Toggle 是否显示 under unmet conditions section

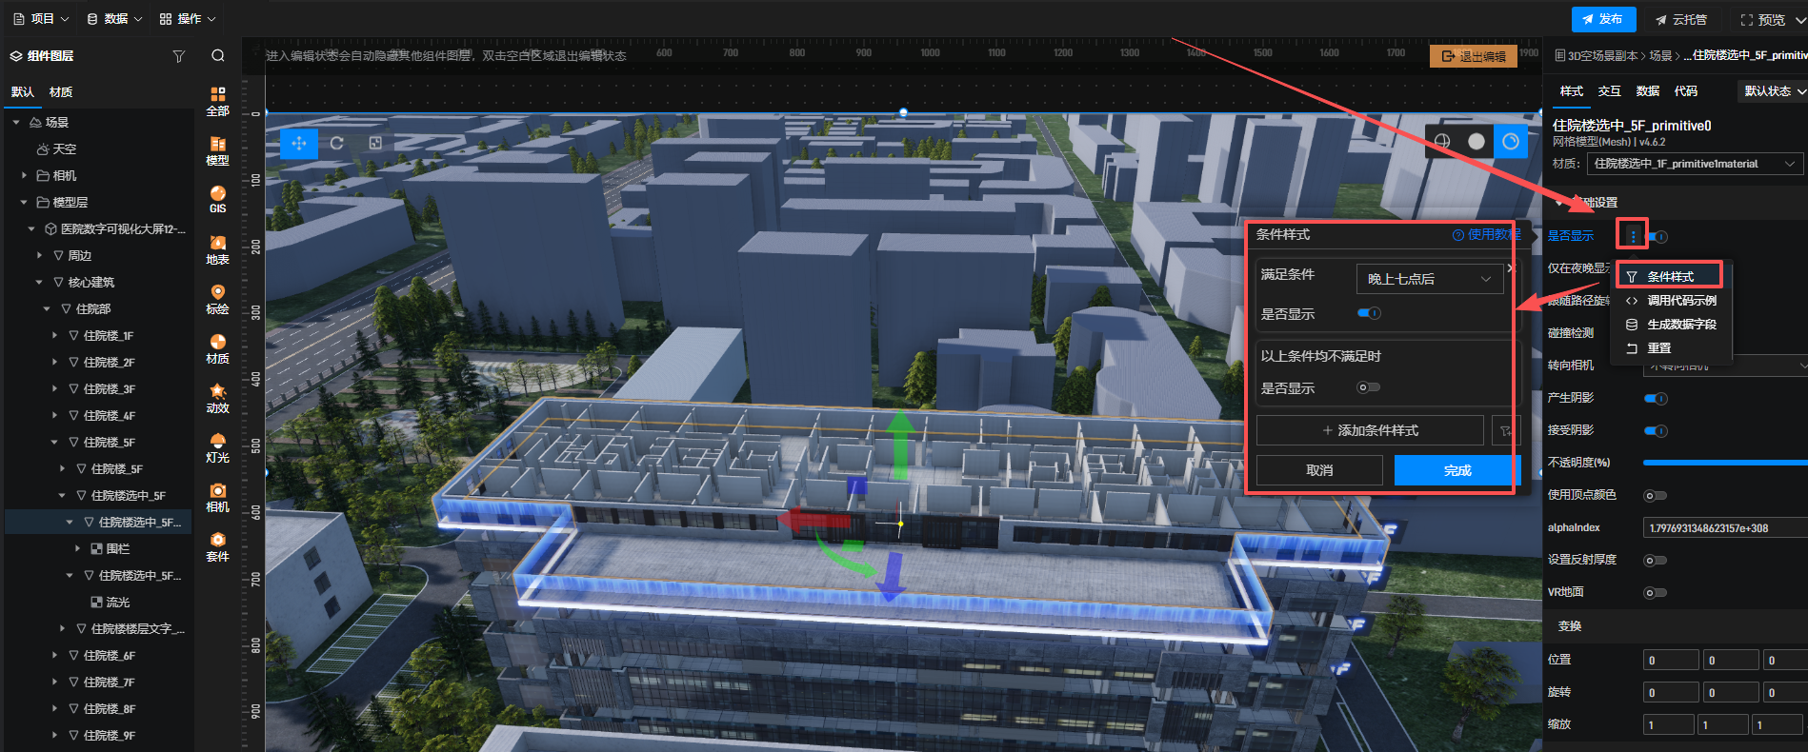tap(1368, 387)
